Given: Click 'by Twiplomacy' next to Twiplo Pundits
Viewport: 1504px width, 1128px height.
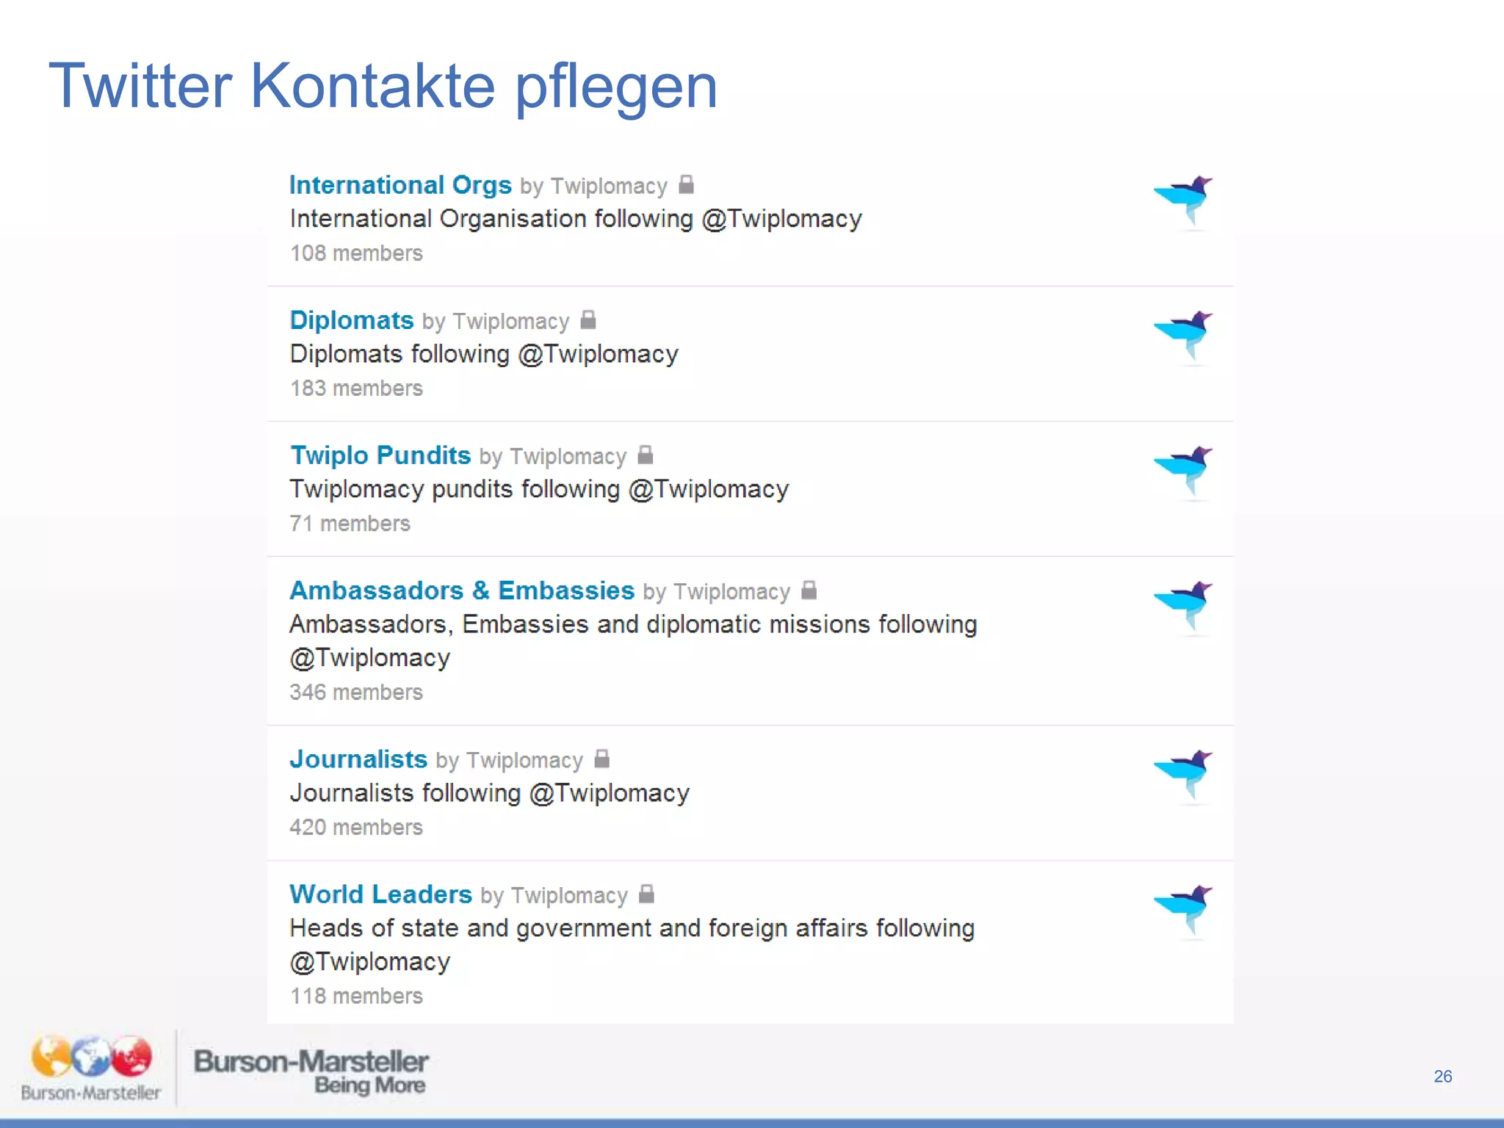Looking at the screenshot, I should pos(553,457).
